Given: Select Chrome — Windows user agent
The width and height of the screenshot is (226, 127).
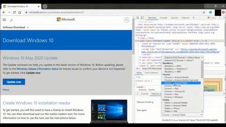Looking at the screenshot, I should [181, 97].
